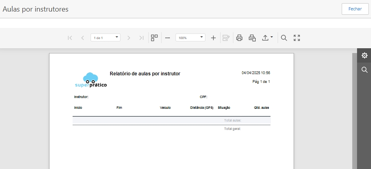Expand the export options dropdown
The image size is (371, 169).
pyautogui.click(x=267, y=38)
